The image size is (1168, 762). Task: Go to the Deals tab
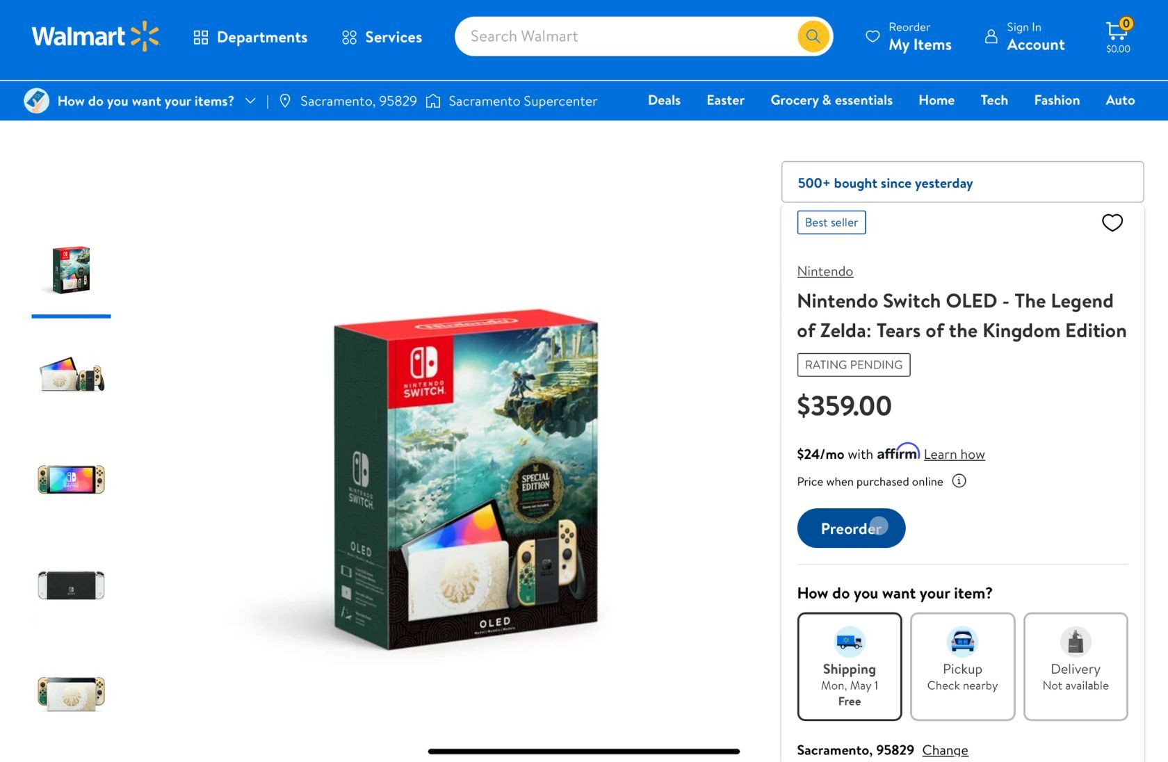point(664,100)
